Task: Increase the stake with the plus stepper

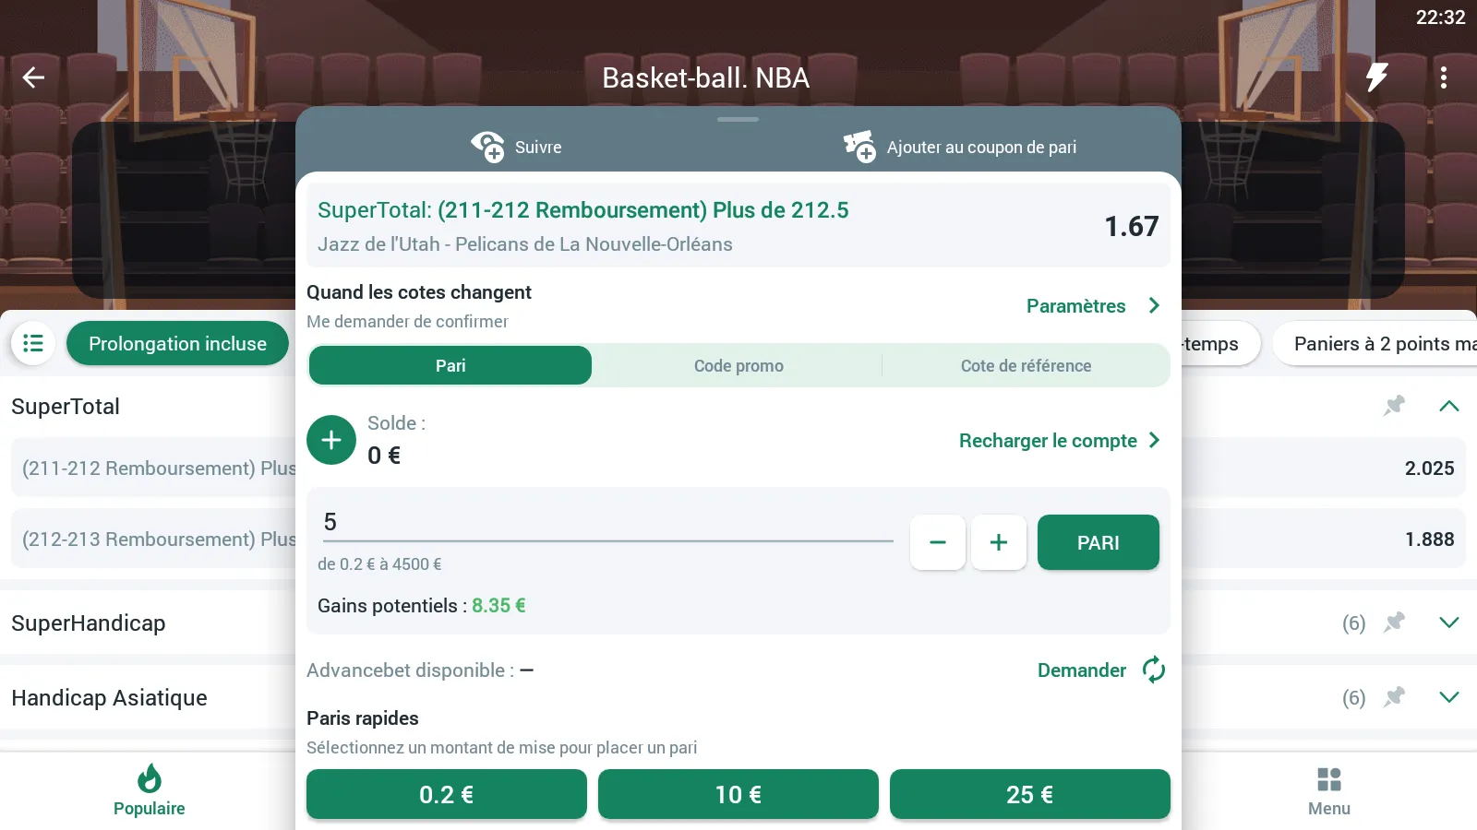Action: 998,542
